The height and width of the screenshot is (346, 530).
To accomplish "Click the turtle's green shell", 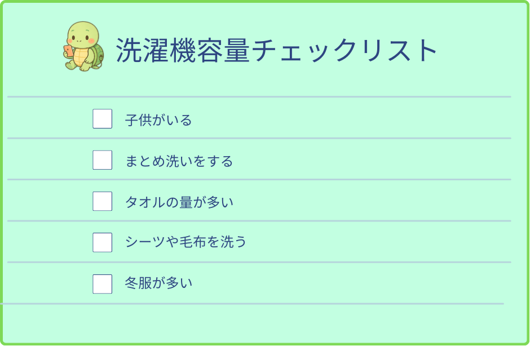I will pyautogui.click(x=97, y=54).
